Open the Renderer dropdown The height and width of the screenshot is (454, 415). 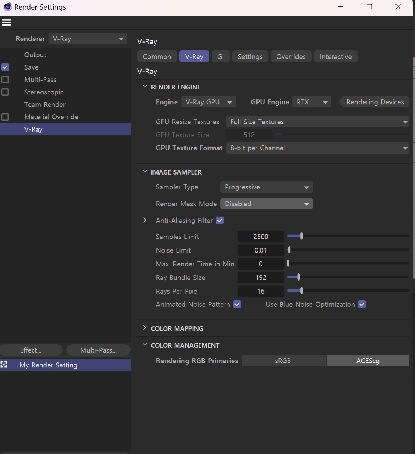click(x=88, y=39)
